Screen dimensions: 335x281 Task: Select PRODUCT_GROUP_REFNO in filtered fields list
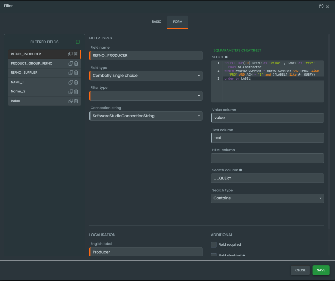click(x=32, y=64)
